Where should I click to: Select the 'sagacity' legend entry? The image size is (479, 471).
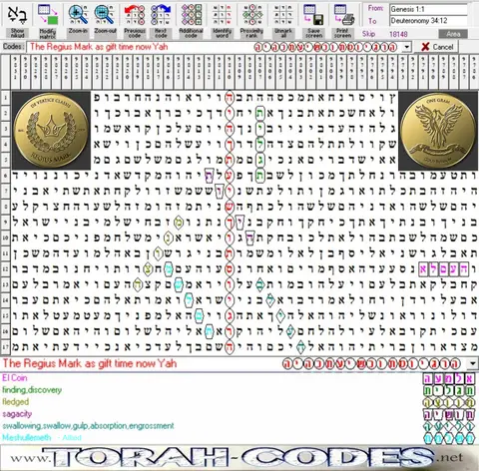(17, 414)
